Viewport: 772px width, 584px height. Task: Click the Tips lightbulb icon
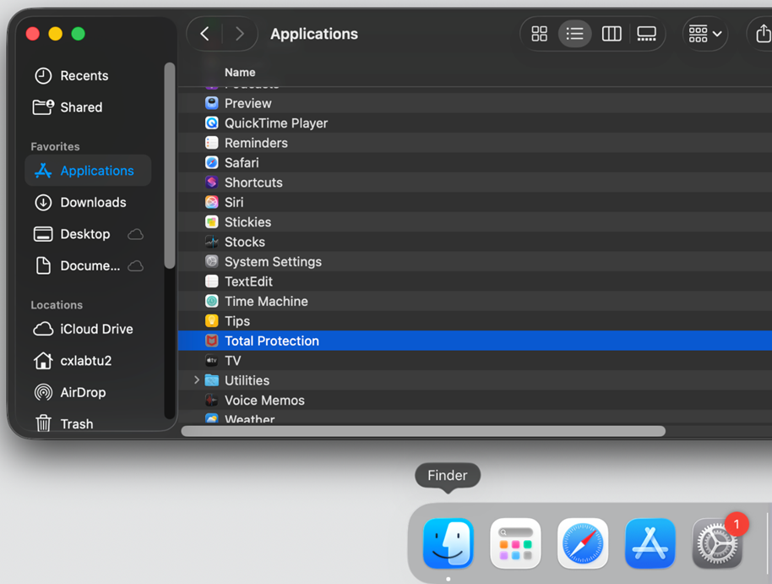212,321
